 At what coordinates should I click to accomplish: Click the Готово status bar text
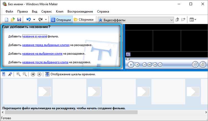point(6,118)
